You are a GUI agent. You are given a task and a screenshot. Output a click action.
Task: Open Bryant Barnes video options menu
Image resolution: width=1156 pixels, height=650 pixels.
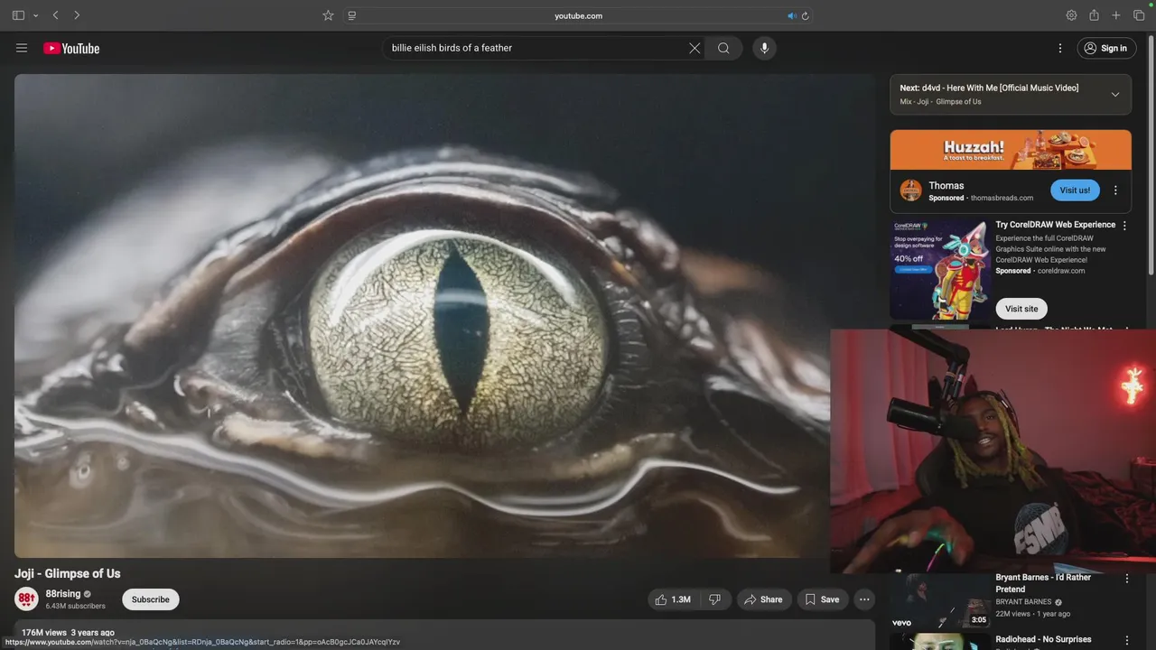tap(1126, 579)
